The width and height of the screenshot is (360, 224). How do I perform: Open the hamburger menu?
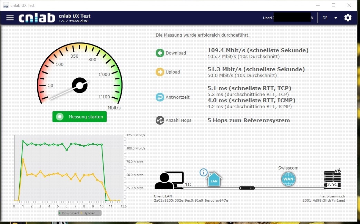10,18
